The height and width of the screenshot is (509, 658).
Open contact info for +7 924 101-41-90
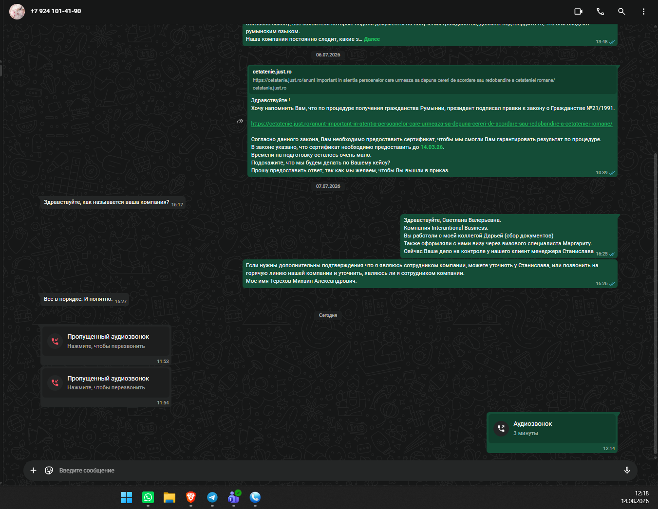pyautogui.click(x=56, y=11)
